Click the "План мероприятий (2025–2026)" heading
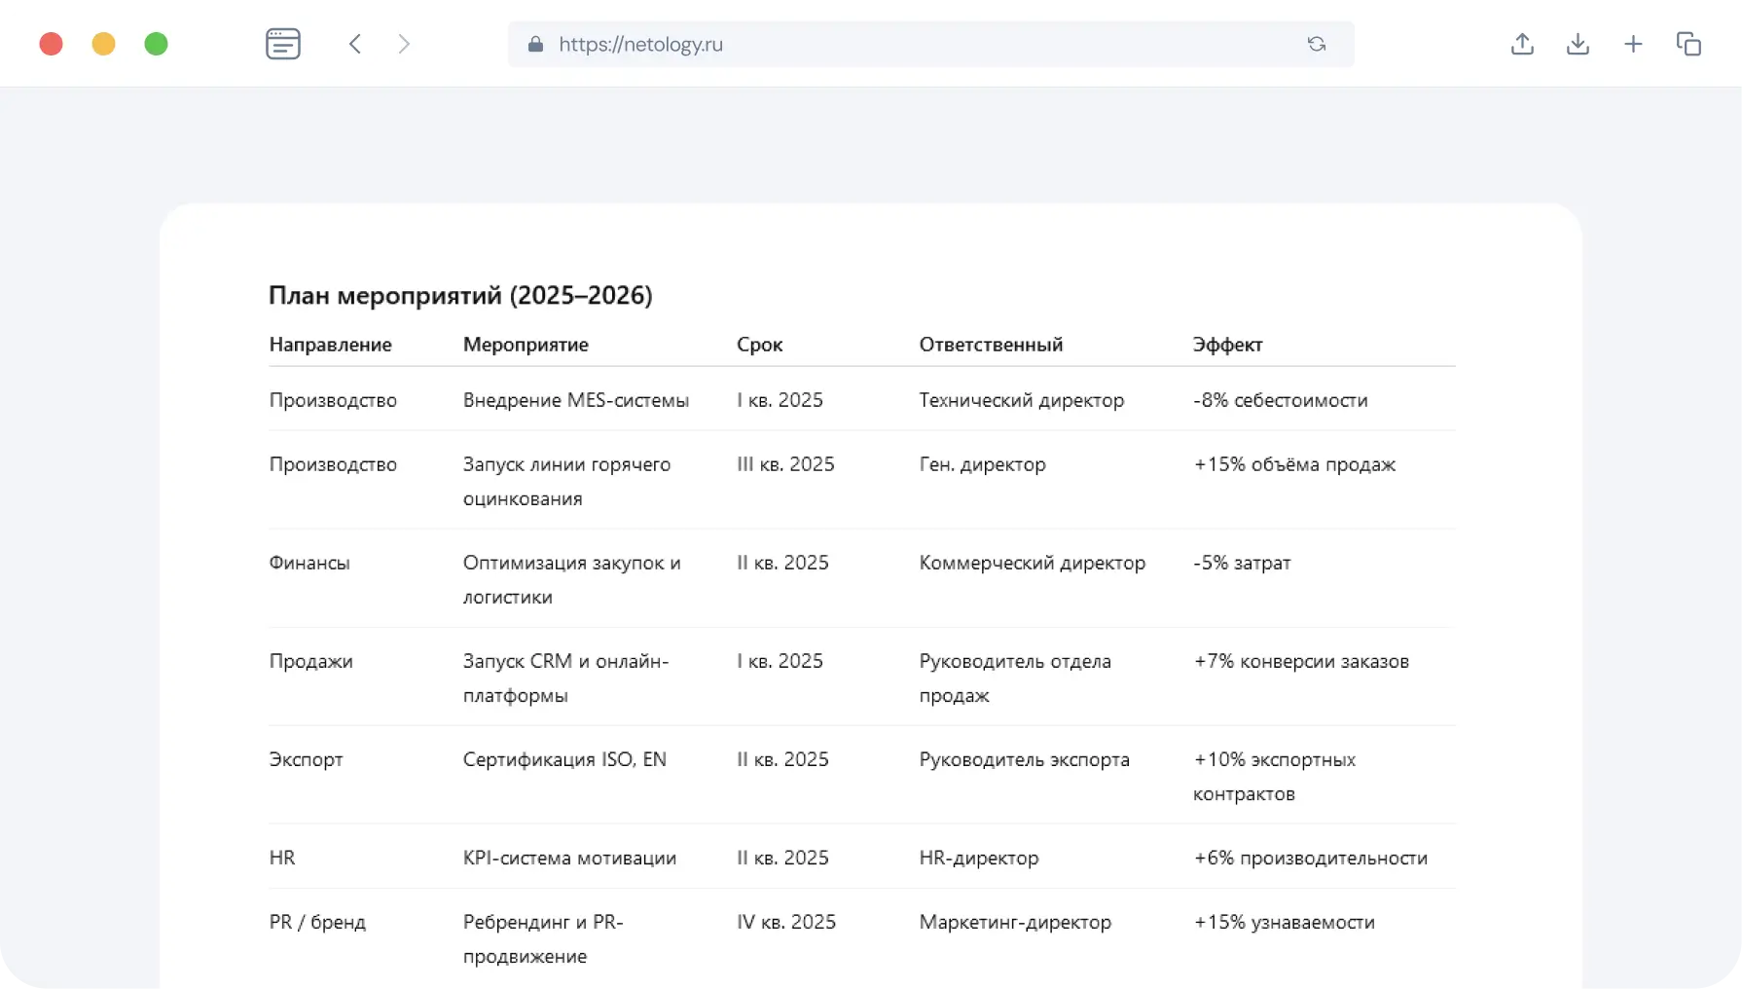 [460, 295]
